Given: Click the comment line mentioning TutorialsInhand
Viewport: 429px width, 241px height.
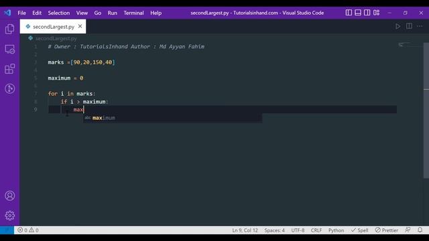Looking at the screenshot, I should [126, 46].
